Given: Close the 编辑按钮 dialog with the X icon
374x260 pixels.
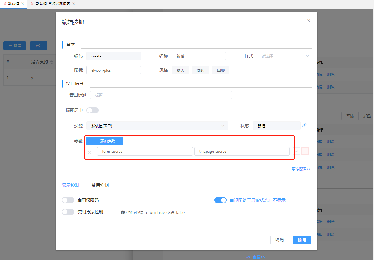Looking at the screenshot, I should 309,21.
